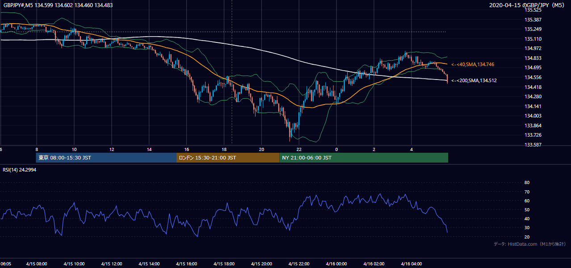This screenshot has height=268, width=571.
Task: Click the 06:05 timestamp on bottom axis
Action: coord(5,264)
